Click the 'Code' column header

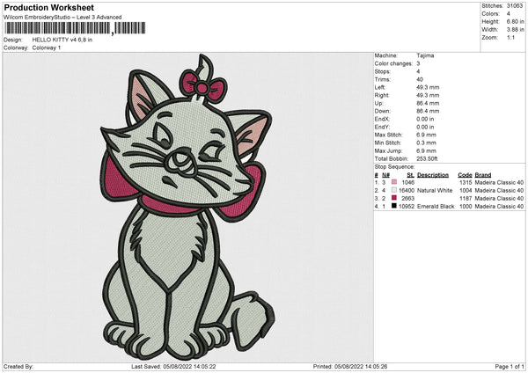465,175
